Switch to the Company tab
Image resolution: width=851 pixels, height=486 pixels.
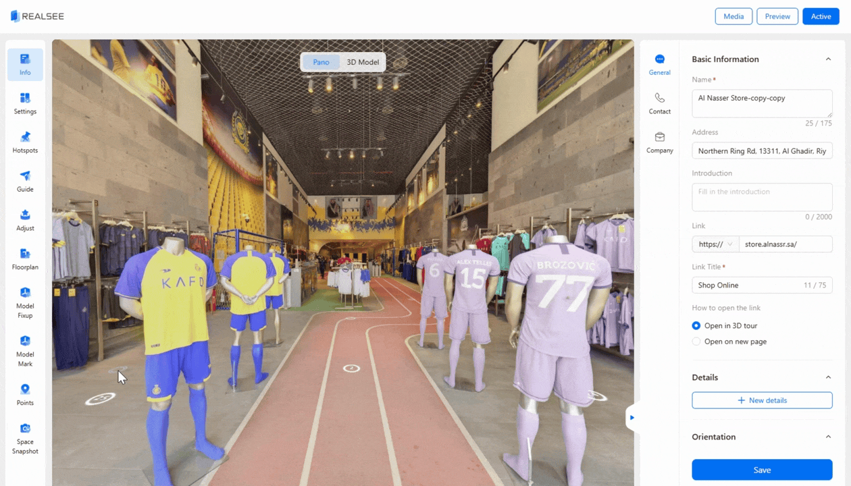coord(659,142)
